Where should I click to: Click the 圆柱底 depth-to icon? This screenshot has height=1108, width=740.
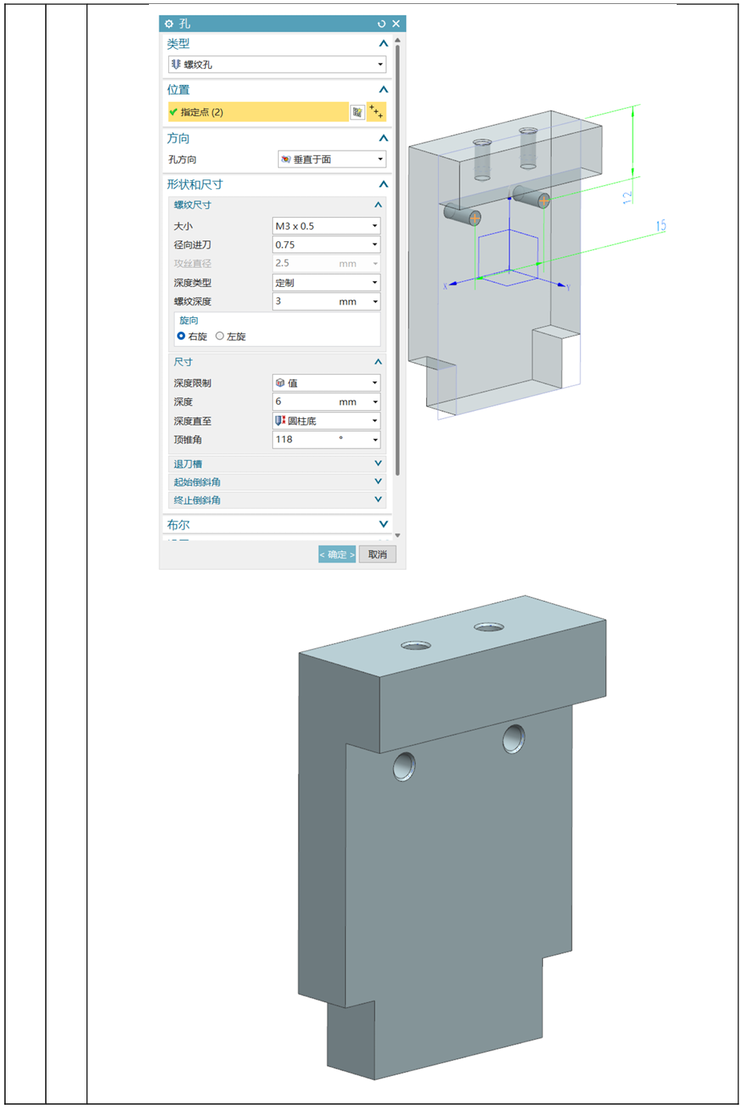click(x=280, y=421)
